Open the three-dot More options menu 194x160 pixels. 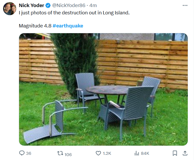pos(185,5)
